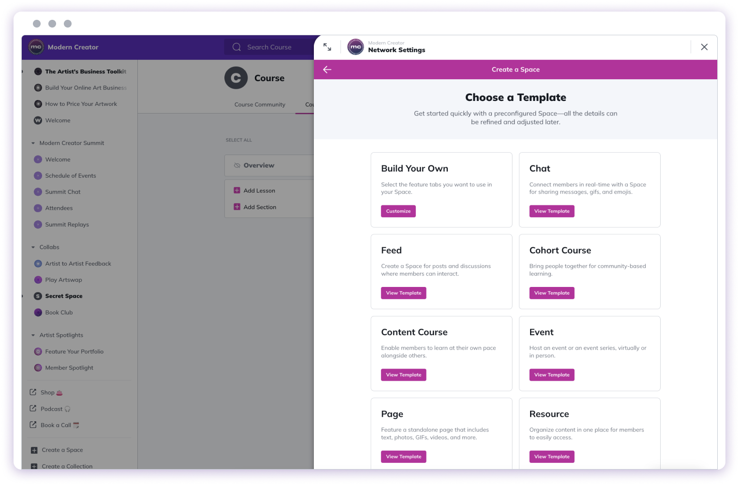This screenshot has width=739, height=485.
Task: Click the Create a Collection plus icon
Action: tap(33, 465)
